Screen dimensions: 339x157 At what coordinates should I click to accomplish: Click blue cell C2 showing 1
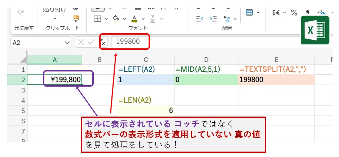pos(146,80)
